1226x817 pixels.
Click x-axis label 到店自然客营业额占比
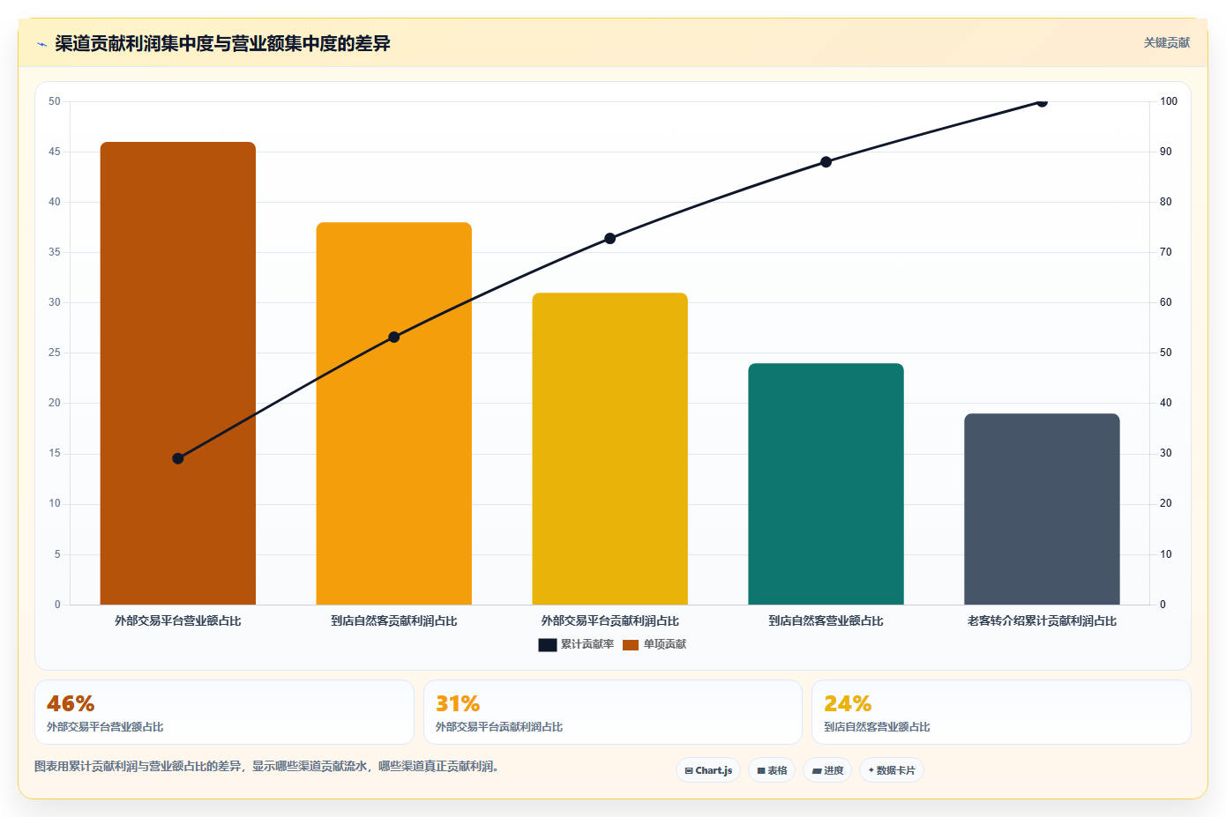click(826, 621)
